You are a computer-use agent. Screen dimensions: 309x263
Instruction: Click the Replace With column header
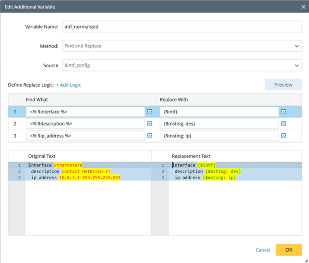[x=174, y=100]
